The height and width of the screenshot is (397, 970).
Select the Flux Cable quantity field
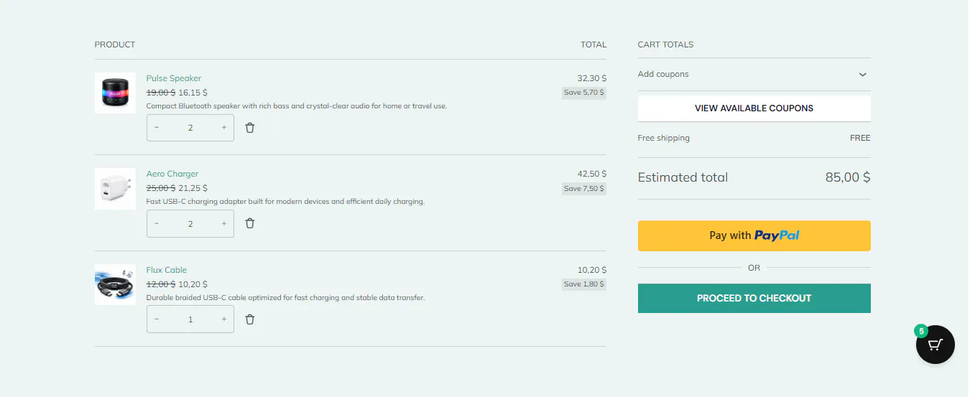pos(190,319)
